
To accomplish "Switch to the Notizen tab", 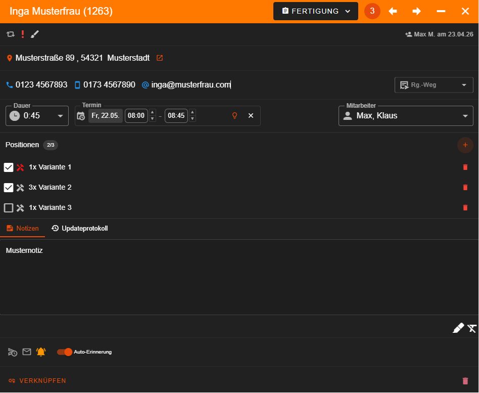I will pyautogui.click(x=23, y=229).
